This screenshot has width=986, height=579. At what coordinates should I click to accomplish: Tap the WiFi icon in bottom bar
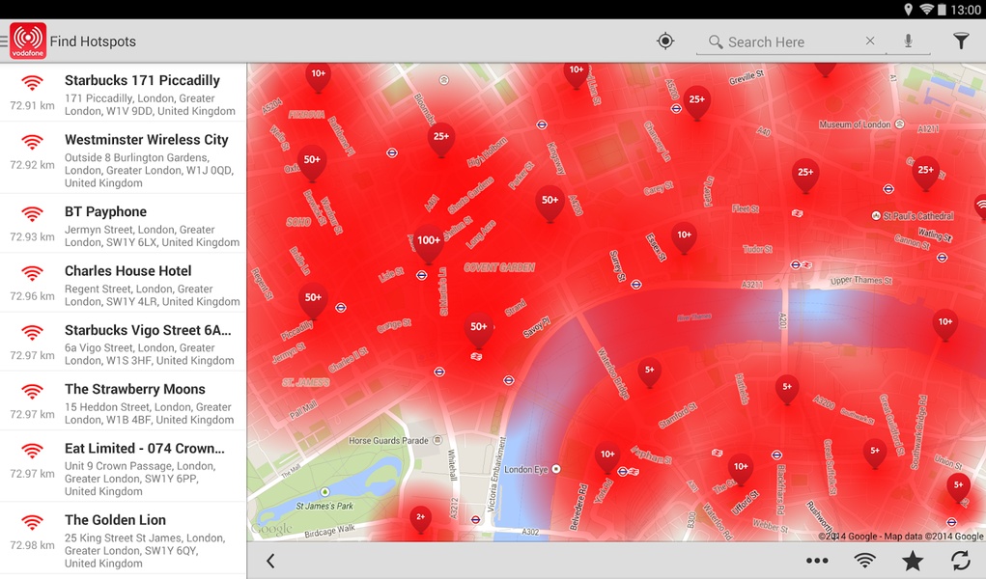[865, 560]
